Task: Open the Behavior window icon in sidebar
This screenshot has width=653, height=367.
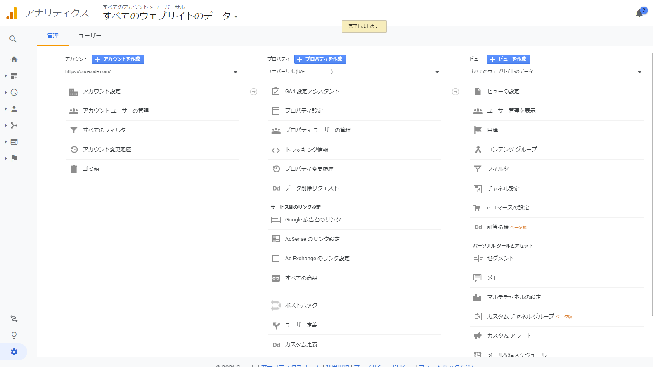Action: [x=14, y=142]
